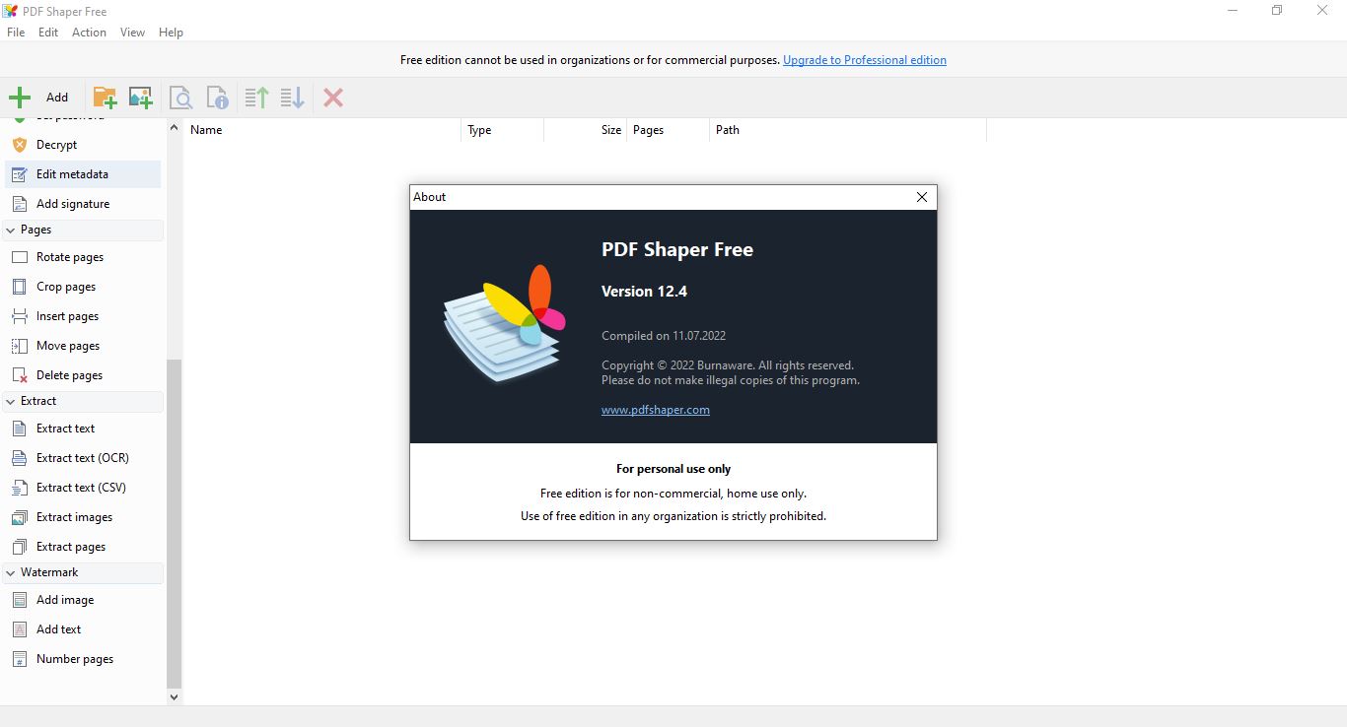
Task: Collapse the Watermark section
Action: (x=83, y=572)
